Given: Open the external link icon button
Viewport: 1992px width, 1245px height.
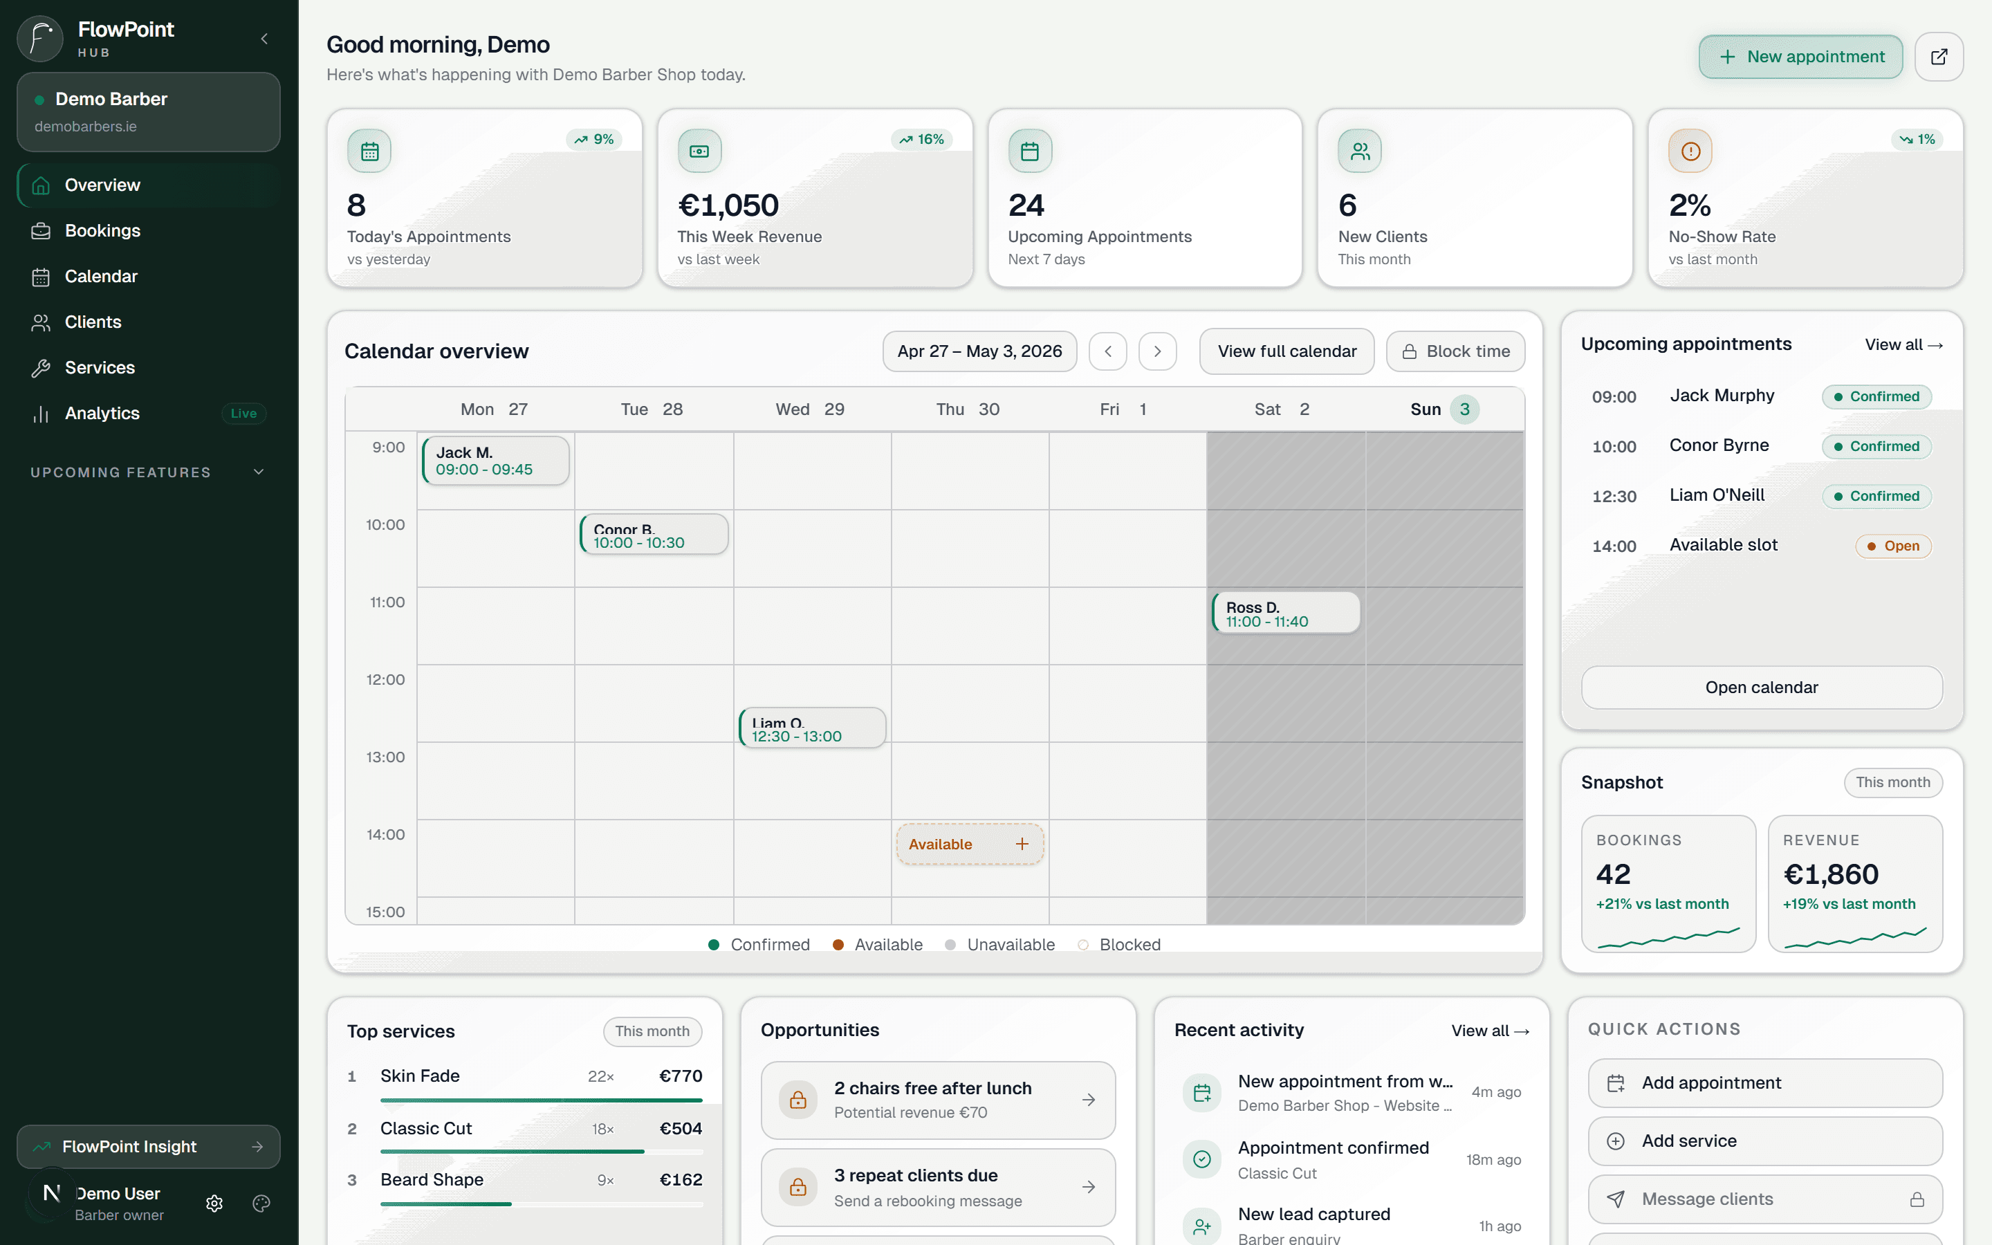Looking at the screenshot, I should pyautogui.click(x=1939, y=57).
